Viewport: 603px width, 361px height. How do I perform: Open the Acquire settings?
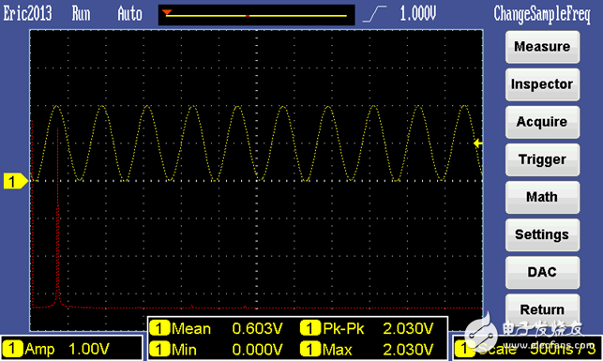coord(542,122)
